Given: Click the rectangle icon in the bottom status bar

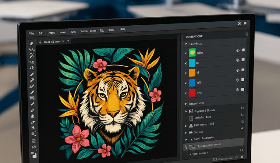Looking at the screenshot, I should coord(215,159).
